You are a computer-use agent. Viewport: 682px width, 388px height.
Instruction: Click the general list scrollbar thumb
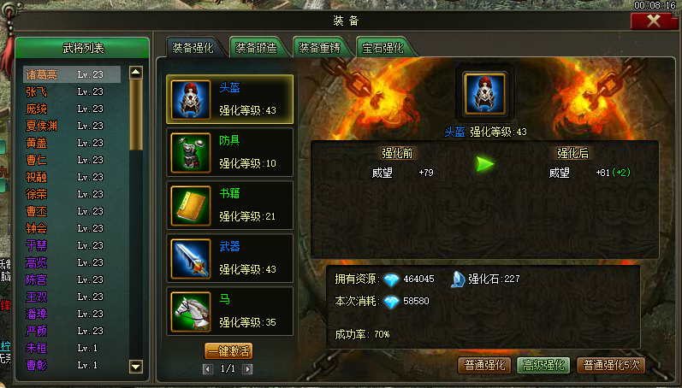136,115
